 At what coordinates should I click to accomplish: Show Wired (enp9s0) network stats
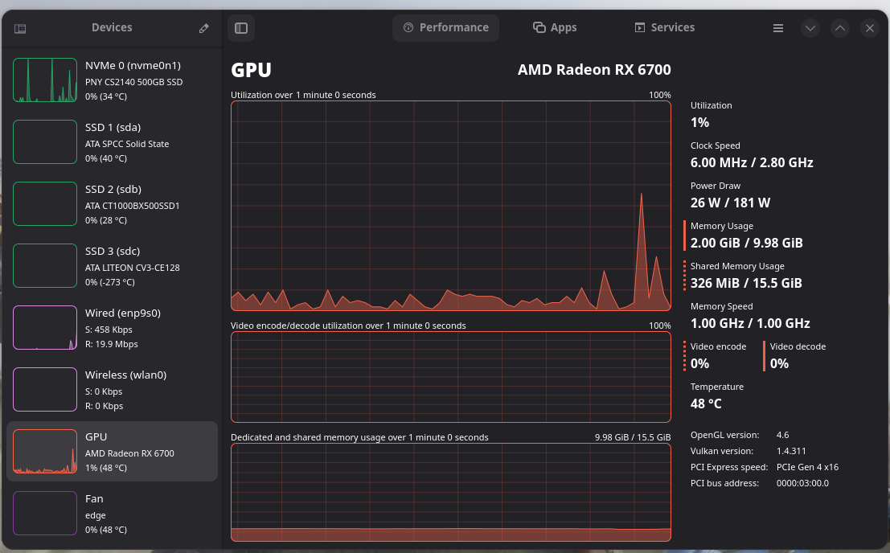(112, 328)
